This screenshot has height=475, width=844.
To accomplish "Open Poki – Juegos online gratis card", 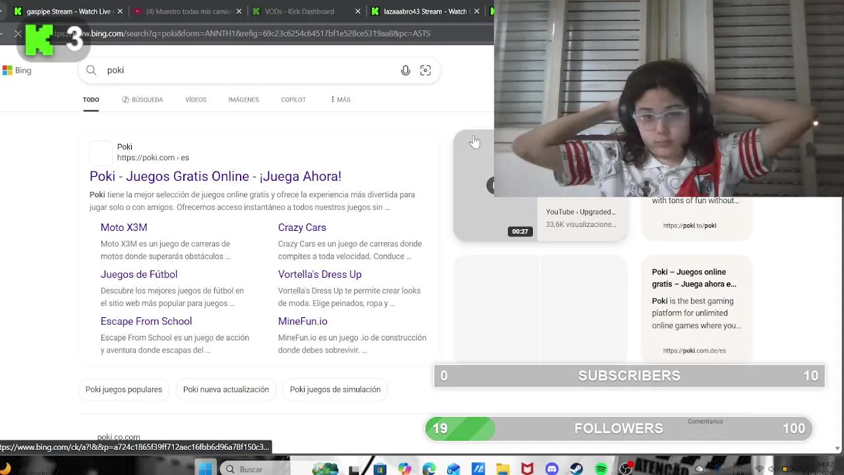I will (x=694, y=278).
